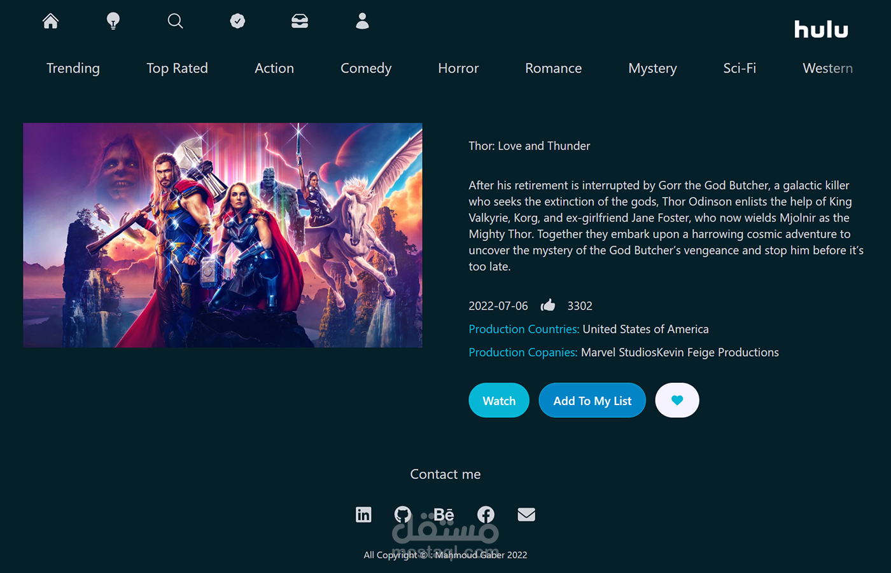Screen dimensions: 891x573
Task: Open the LinkedIn contact icon
Action: [x=363, y=514]
